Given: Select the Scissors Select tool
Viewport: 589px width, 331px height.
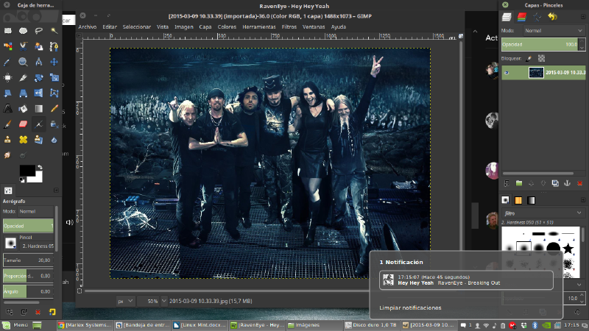Looking at the screenshot, I should [24, 46].
